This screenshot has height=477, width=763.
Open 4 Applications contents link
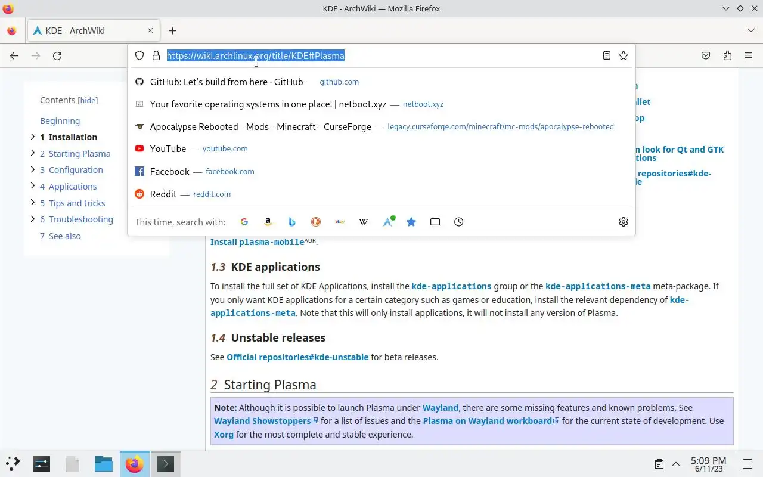[x=68, y=187]
